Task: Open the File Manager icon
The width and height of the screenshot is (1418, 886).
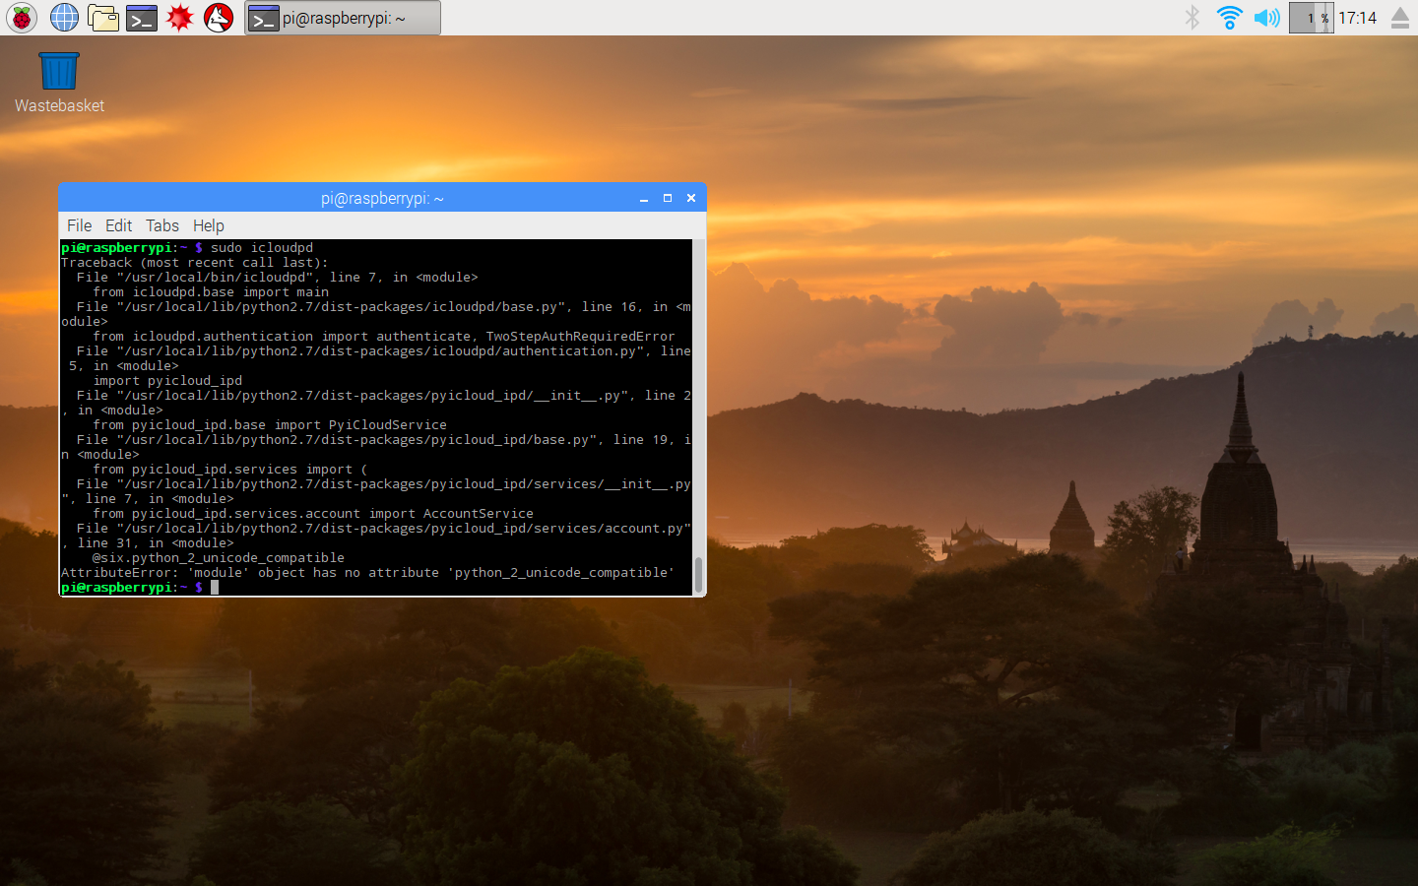Action: (102, 17)
